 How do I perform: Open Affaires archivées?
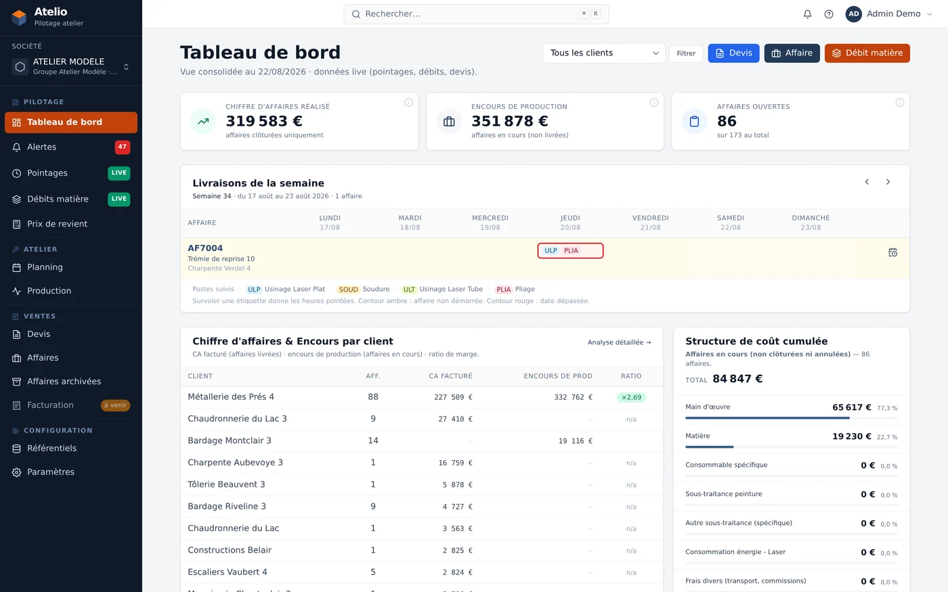click(x=71, y=382)
